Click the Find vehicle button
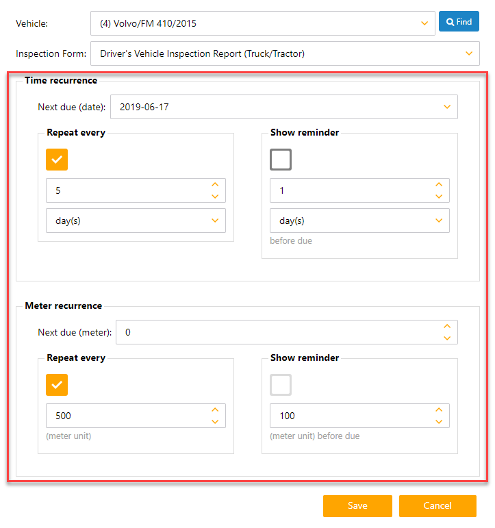The height and width of the screenshot is (528, 495). point(459,21)
